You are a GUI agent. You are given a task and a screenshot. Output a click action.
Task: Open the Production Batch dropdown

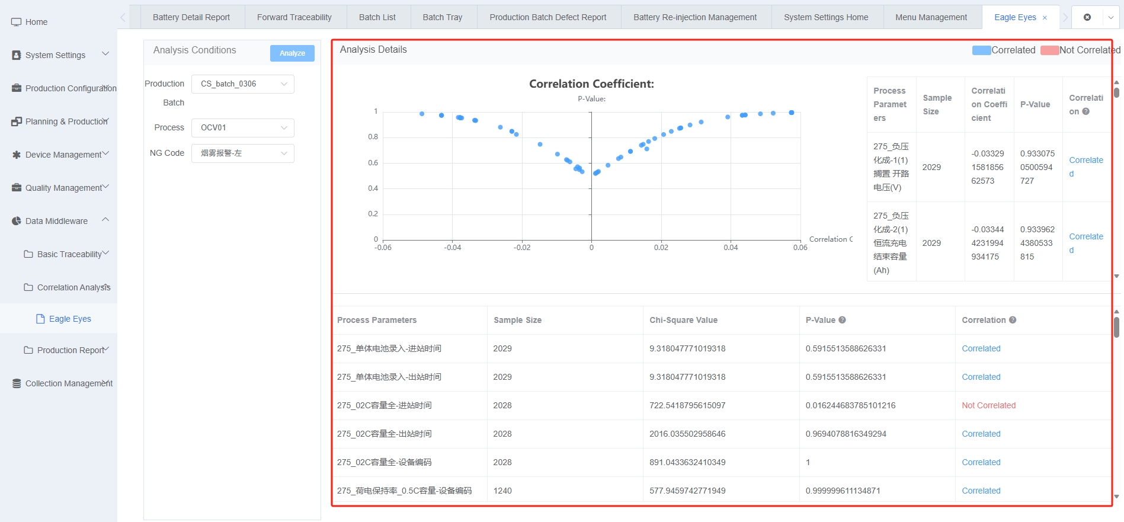coord(243,84)
